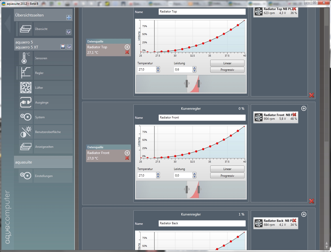Open the System gears icon

26,117
